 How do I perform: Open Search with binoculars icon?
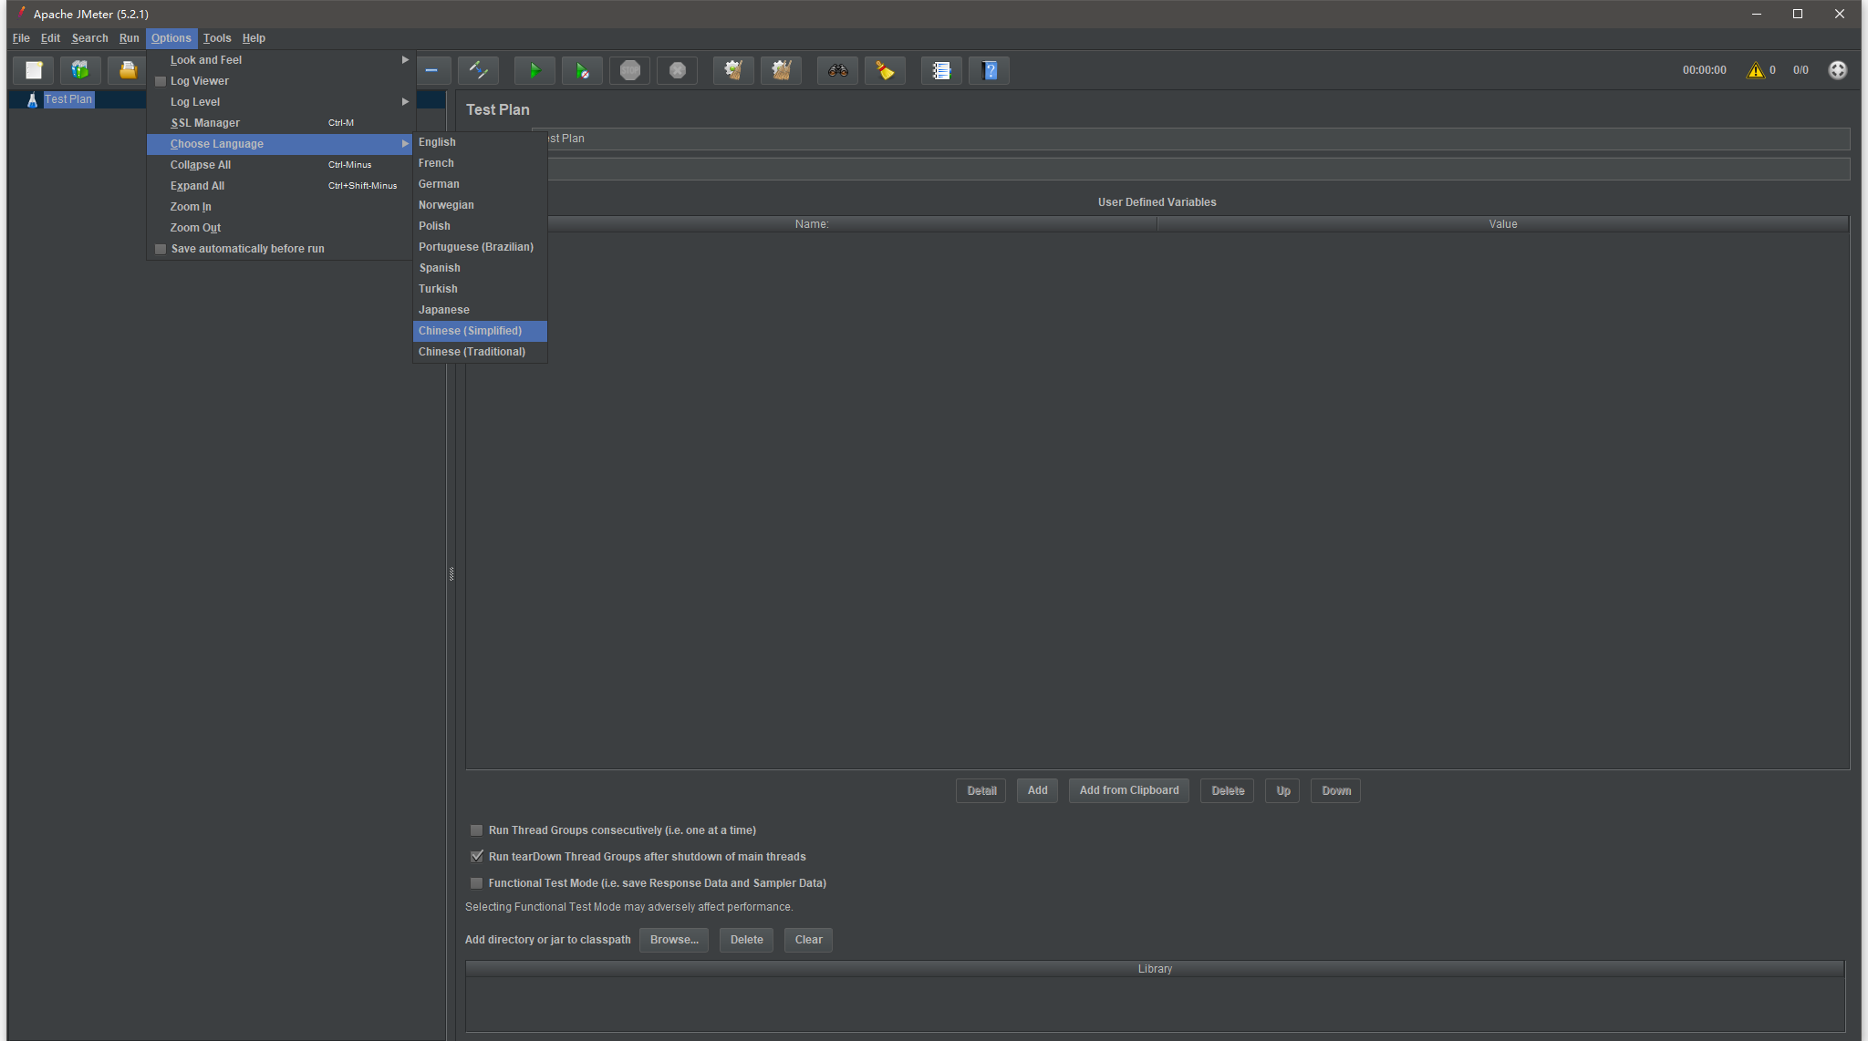click(837, 70)
